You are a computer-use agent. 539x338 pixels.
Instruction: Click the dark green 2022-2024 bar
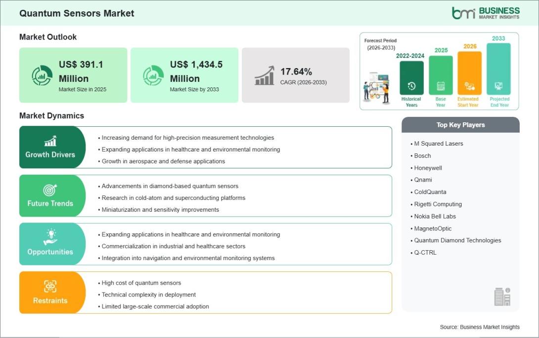click(411, 78)
